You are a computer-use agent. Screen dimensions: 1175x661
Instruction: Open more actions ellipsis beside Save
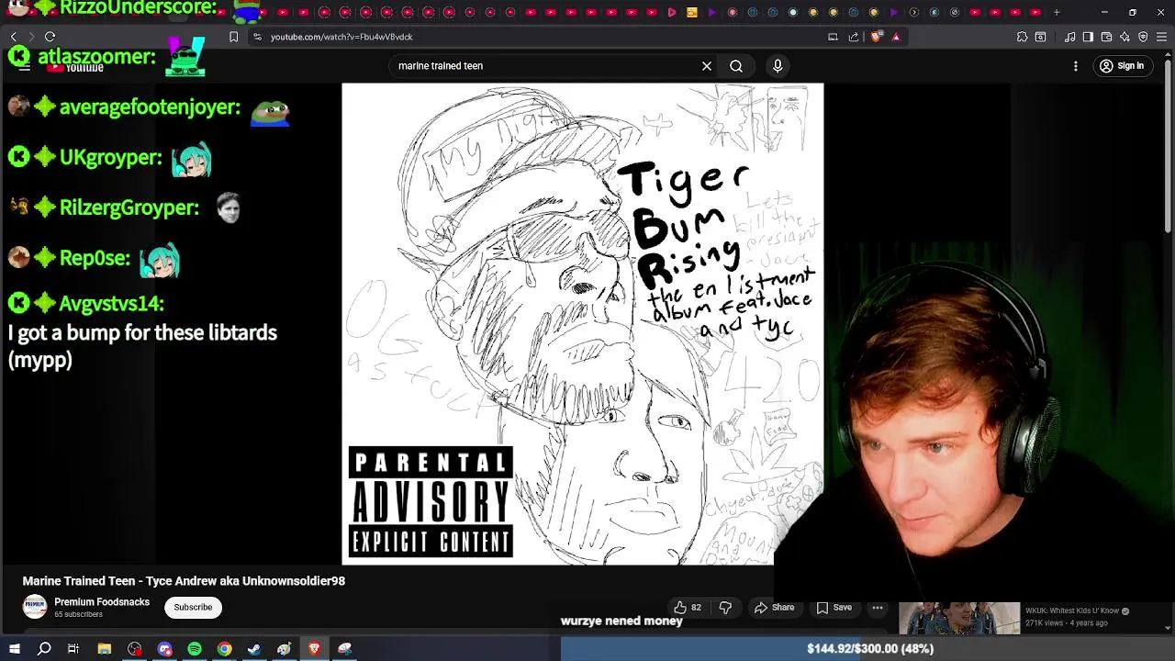(x=878, y=608)
